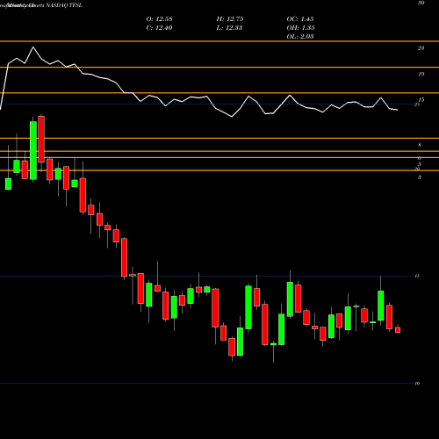Click the NASDAQ TFSL chart title
The height and width of the screenshot is (439, 439).
click(x=64, y=5)
